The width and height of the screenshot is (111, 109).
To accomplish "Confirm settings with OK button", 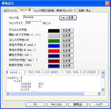I will tap(35, 105).
